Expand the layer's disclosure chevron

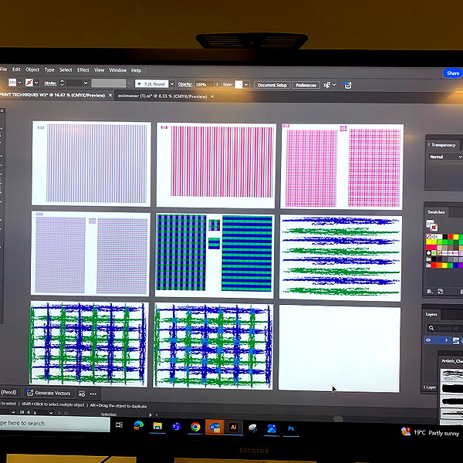(x=446, y=340)
